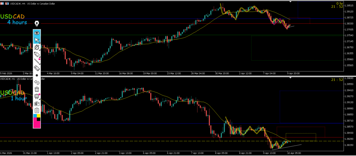Pick the yellow color swatch in palette
This screenshot has width=356, height=156.
tap(39, 115)
